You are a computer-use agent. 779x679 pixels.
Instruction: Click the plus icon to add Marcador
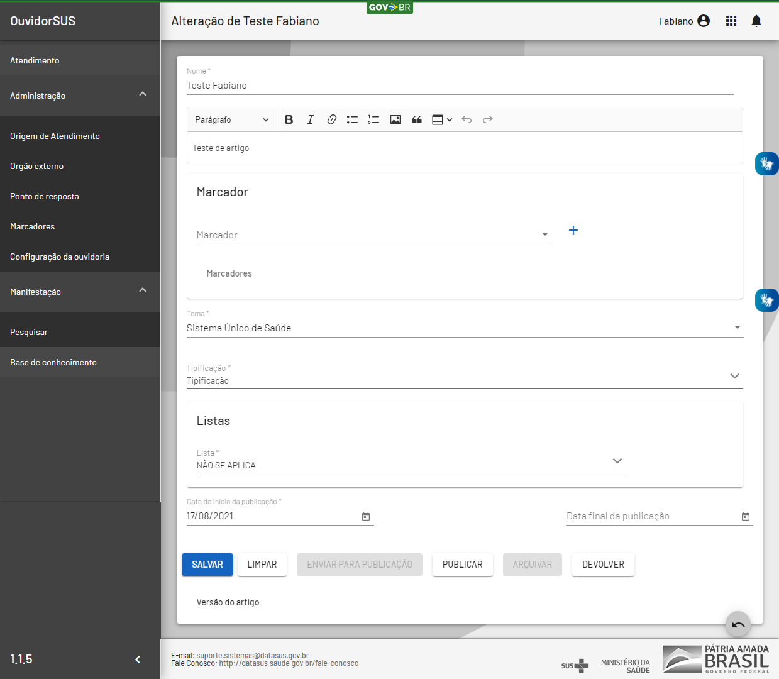573,230
